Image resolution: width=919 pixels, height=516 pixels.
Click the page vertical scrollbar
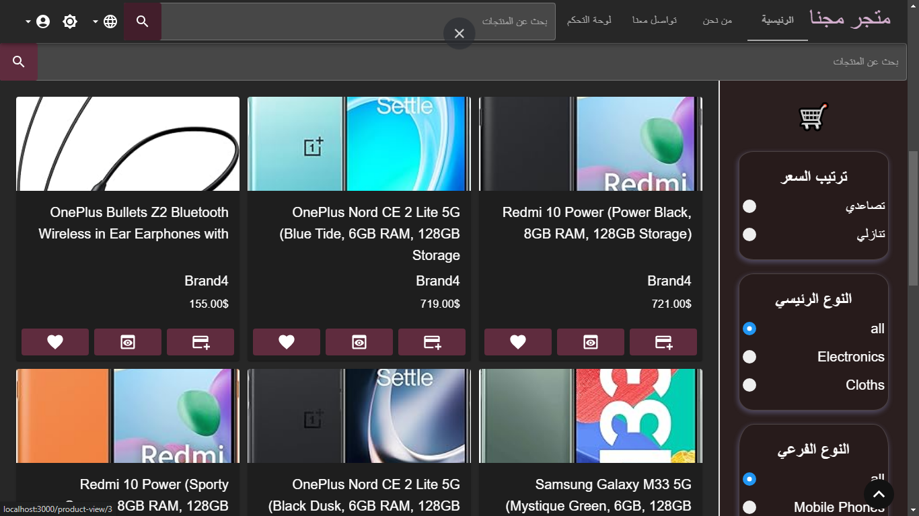(913, 218)
